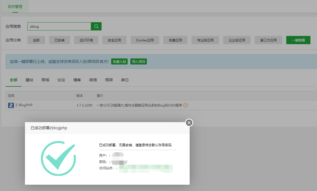Show 免费应用 category
317x191 pixels.
tap(175, 40)
